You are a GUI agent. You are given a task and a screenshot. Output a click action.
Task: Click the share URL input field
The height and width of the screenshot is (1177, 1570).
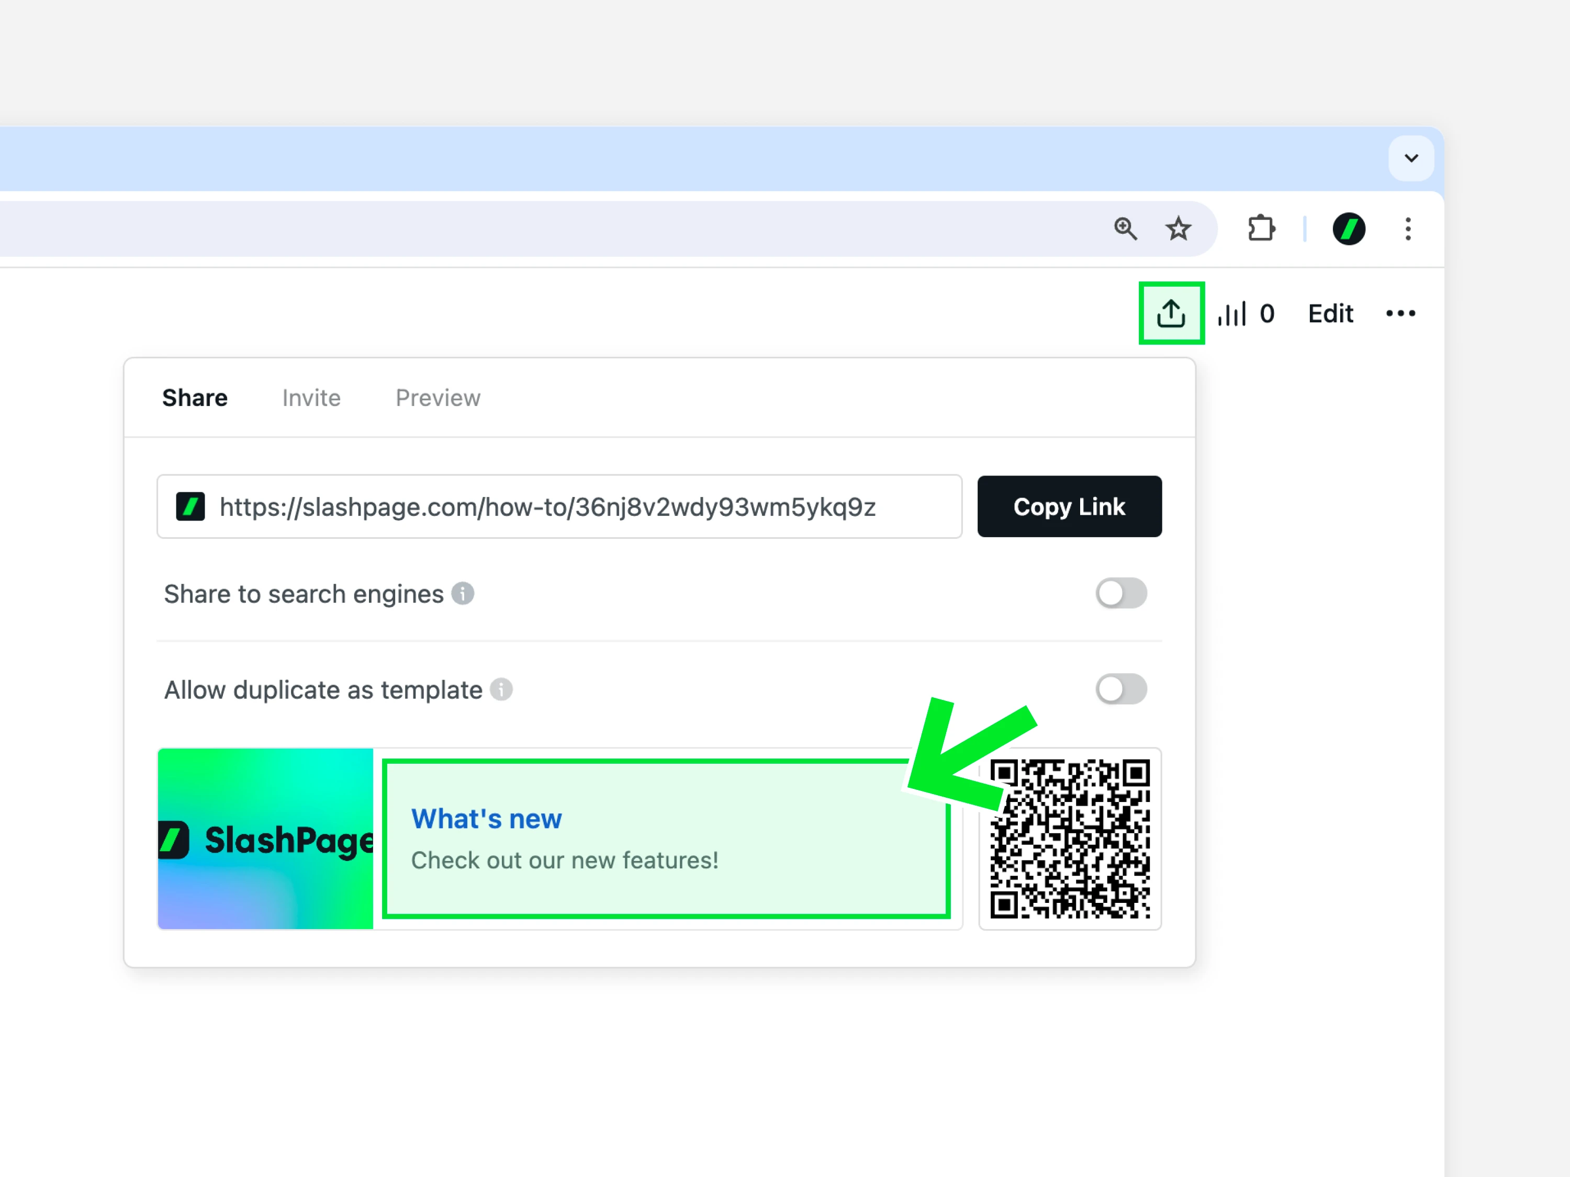[559, 506]
